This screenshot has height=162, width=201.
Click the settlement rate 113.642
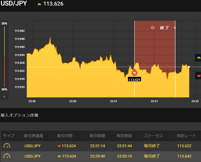coord(184,156)
